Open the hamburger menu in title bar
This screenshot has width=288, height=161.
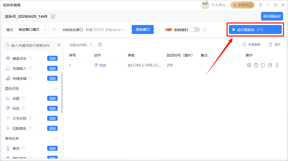(x=261, y=5)
